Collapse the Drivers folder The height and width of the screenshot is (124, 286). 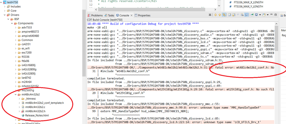[5, 15]
